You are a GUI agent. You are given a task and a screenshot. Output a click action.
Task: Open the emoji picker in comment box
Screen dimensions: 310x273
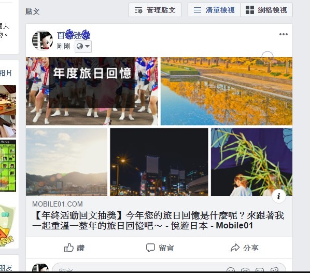tap(231, 270)
